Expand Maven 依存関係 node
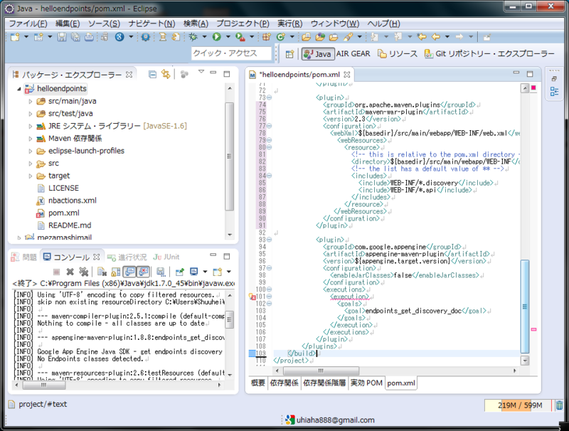 coord(31,139)
